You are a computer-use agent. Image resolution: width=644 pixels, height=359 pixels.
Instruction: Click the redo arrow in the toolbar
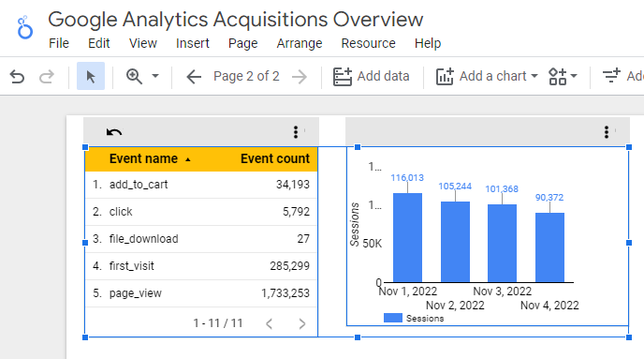[47, 77]
